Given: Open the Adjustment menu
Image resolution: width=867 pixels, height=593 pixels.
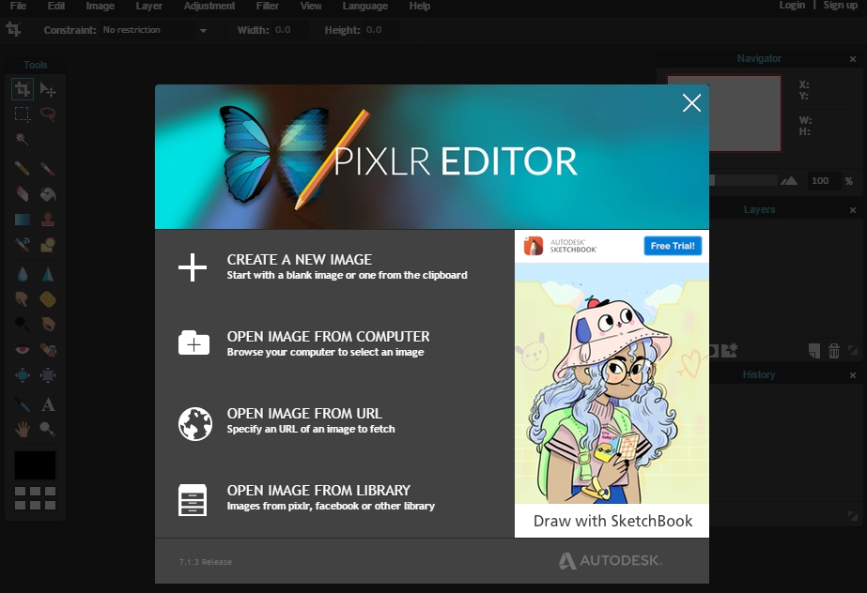Looking at the screenshot, I should (209, 6).
